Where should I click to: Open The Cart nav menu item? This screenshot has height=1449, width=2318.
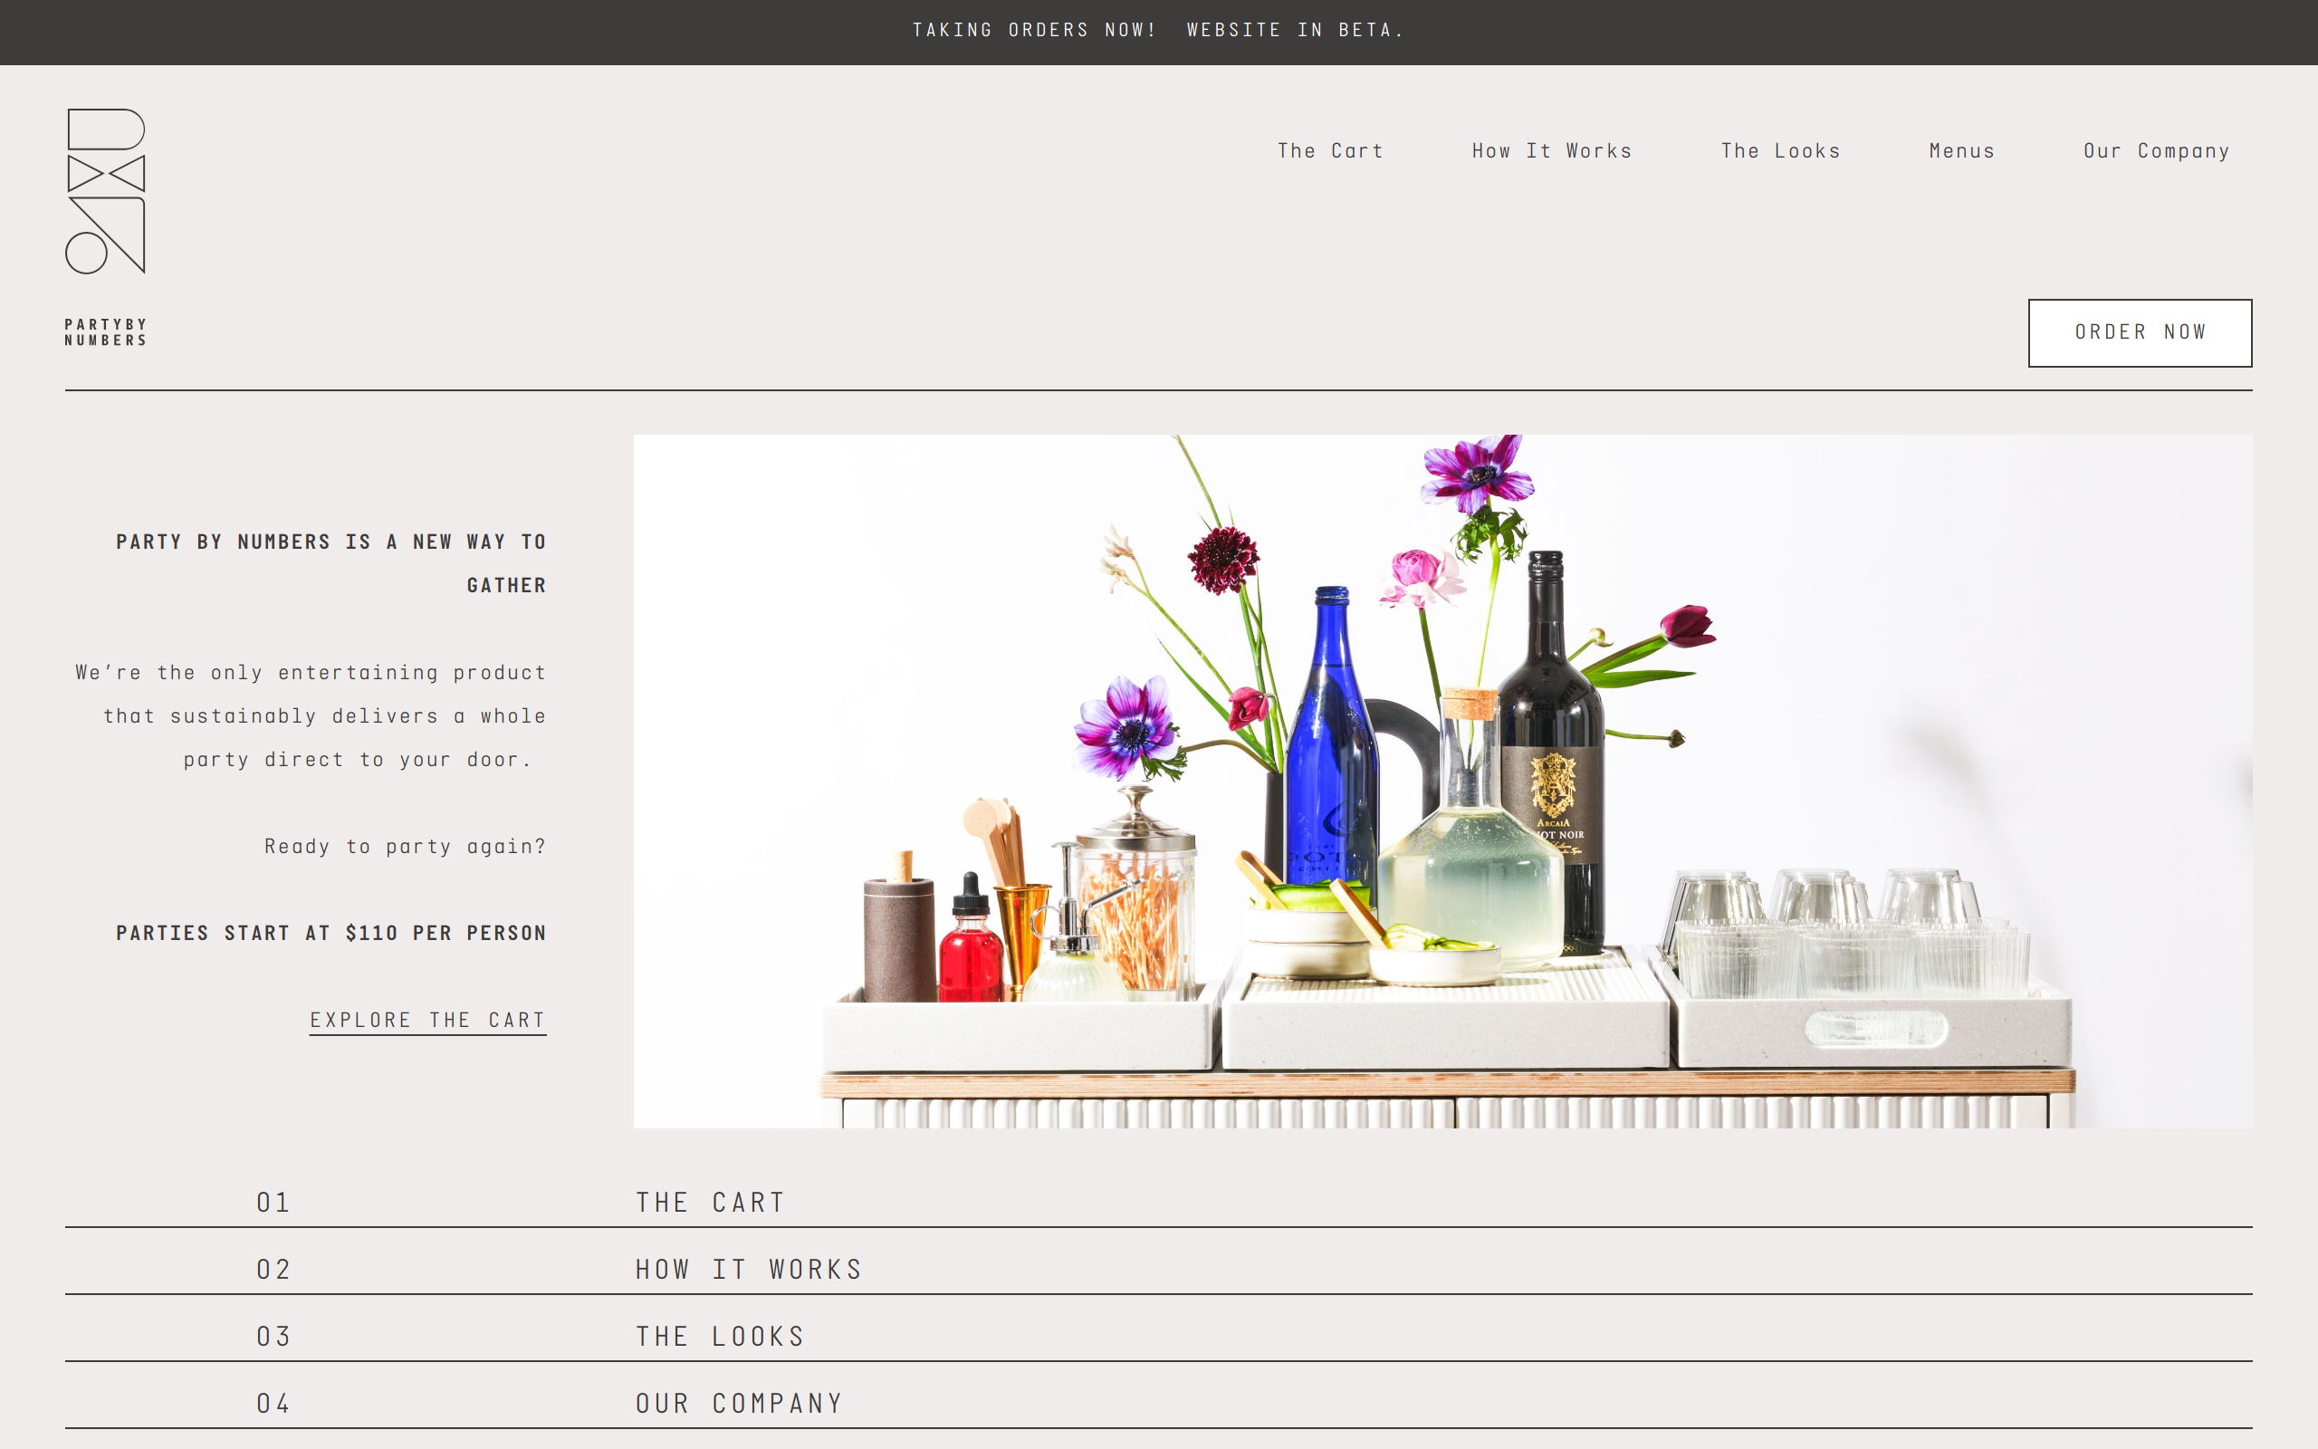[x=1329, y=151]
